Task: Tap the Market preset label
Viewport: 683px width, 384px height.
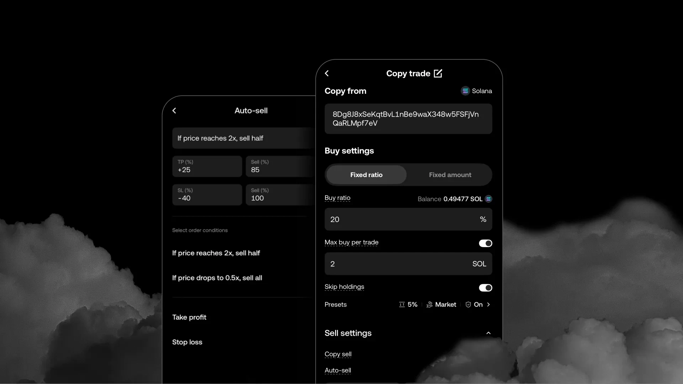Action: point(445,304)
